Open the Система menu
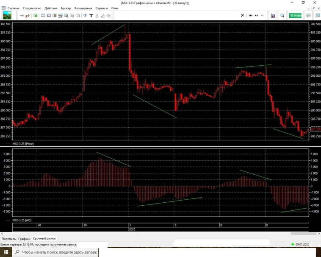321x257 pixels. pos(13,8)
